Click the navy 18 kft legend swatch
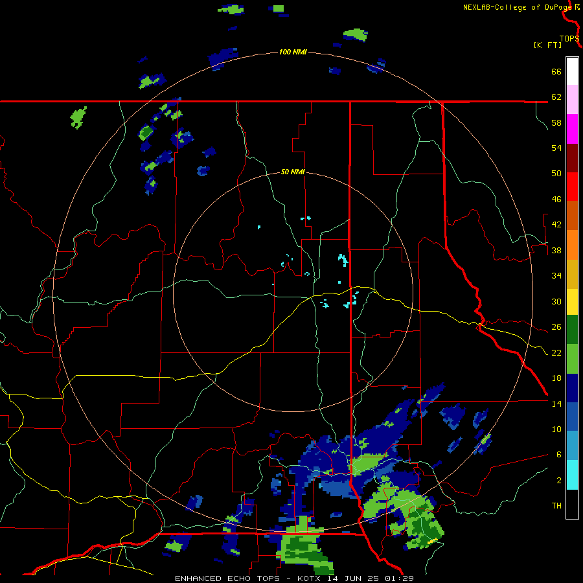Image resolution: width=583 pixels, height=583 pixels. [x=572, y=388]
